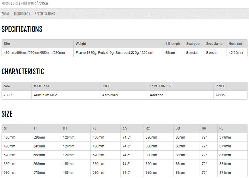Click the Special seat post value

(x=194, y=53)
